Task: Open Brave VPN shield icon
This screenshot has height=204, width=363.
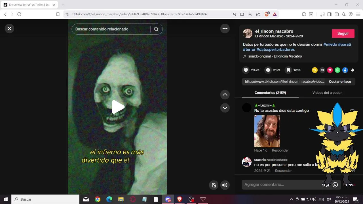Action: point(351,14)
